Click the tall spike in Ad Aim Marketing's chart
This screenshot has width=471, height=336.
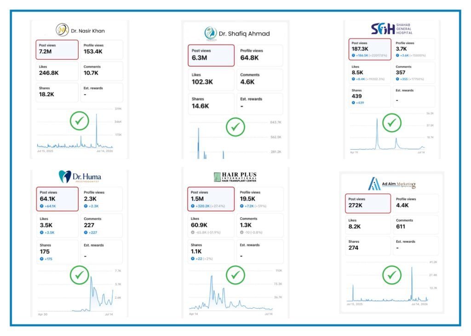point(412,283)
